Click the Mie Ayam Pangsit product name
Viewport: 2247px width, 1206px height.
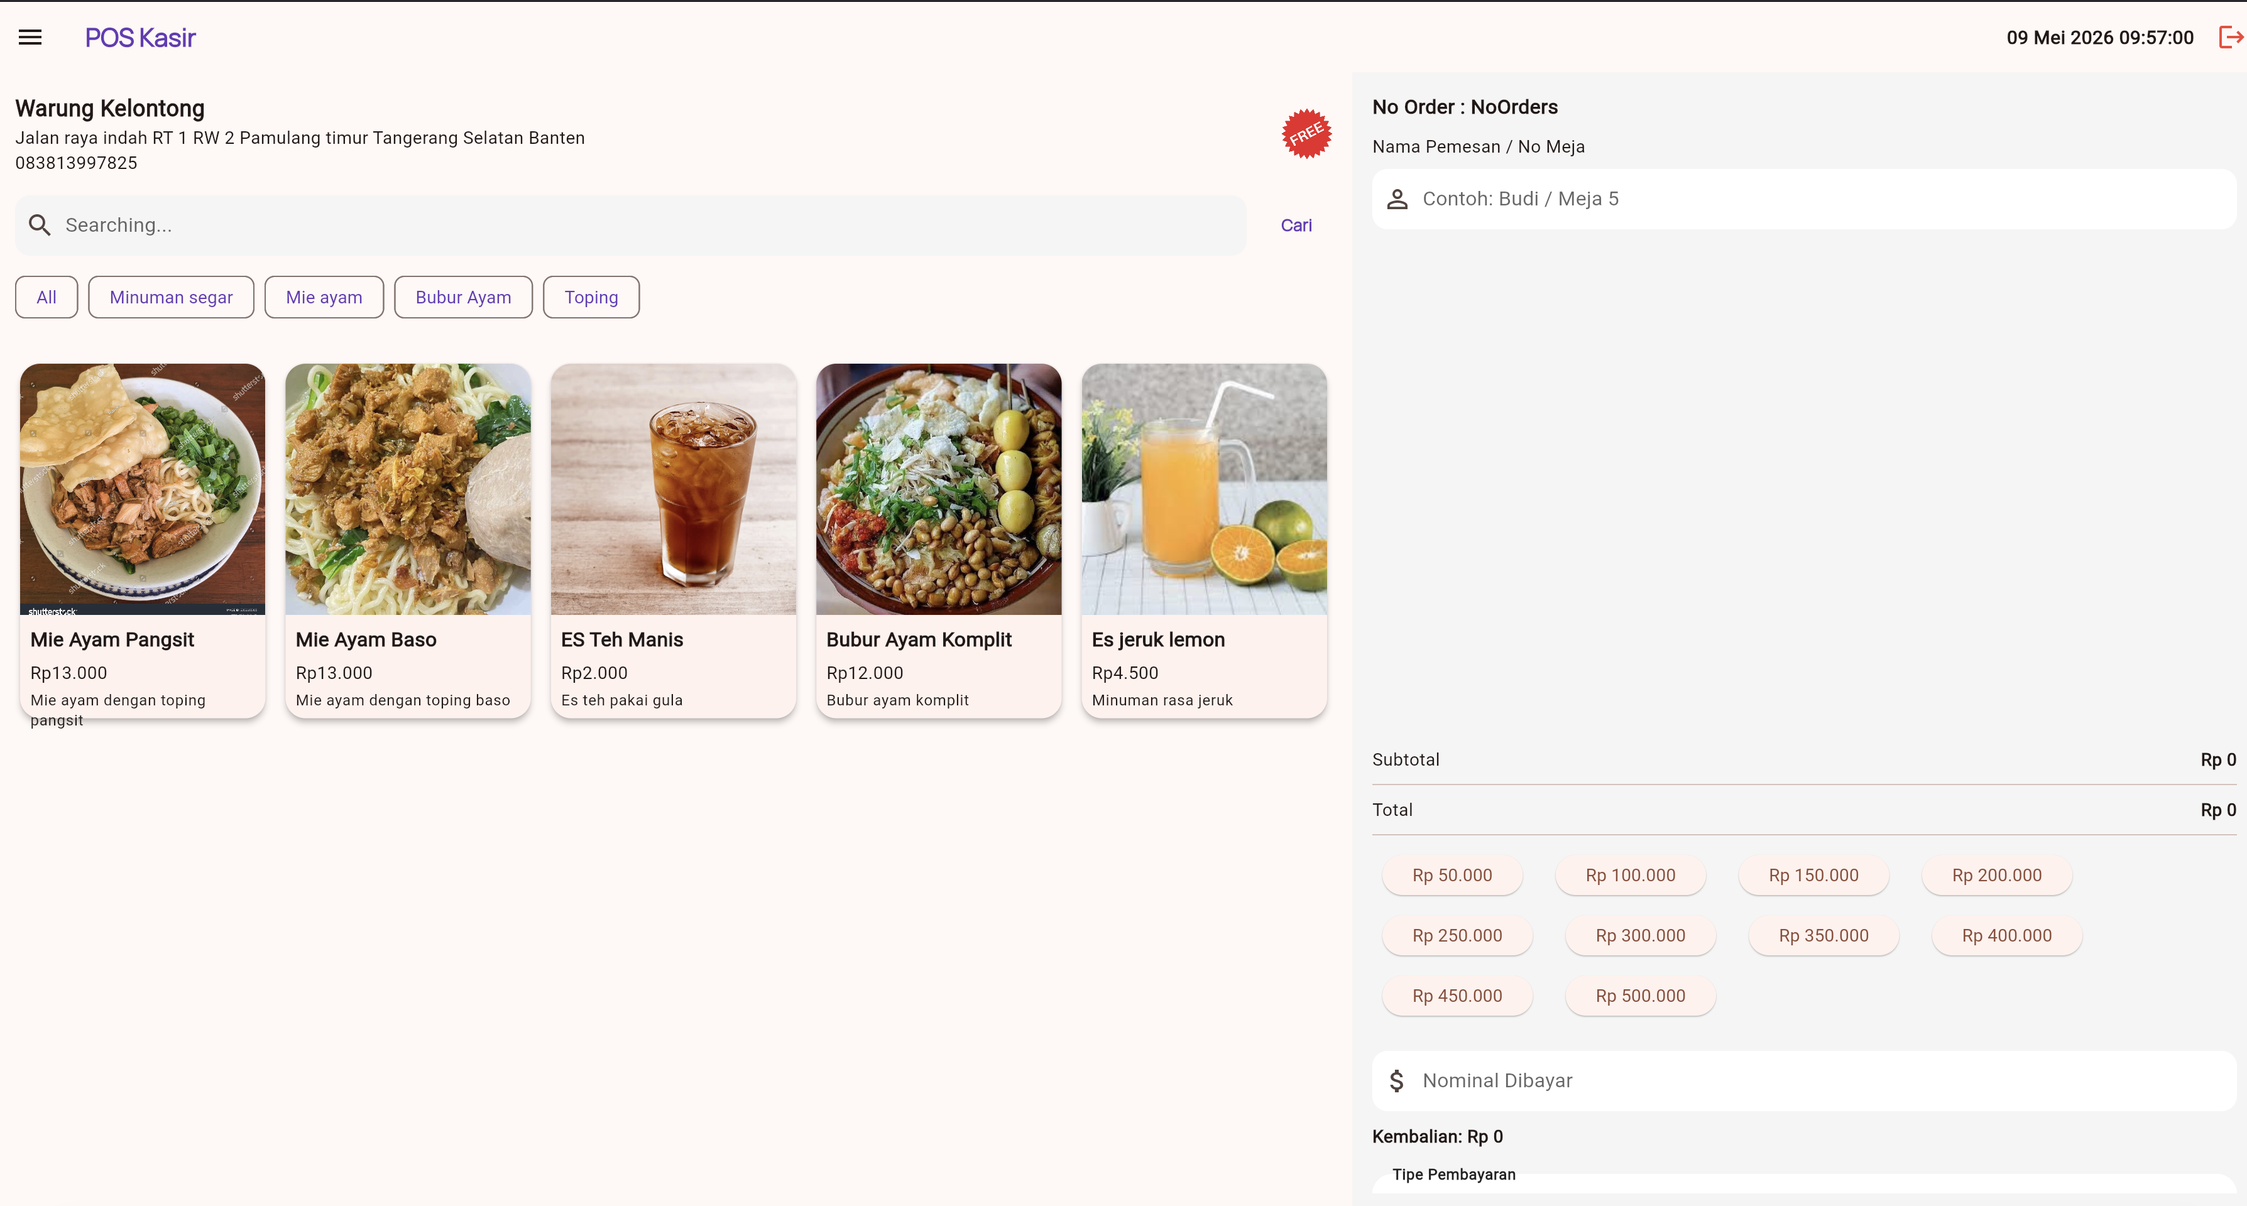click(112, 639)
